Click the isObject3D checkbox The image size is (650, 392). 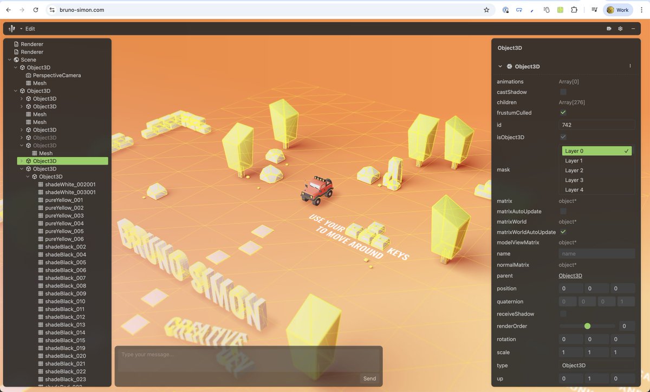(x=563, y=137)
